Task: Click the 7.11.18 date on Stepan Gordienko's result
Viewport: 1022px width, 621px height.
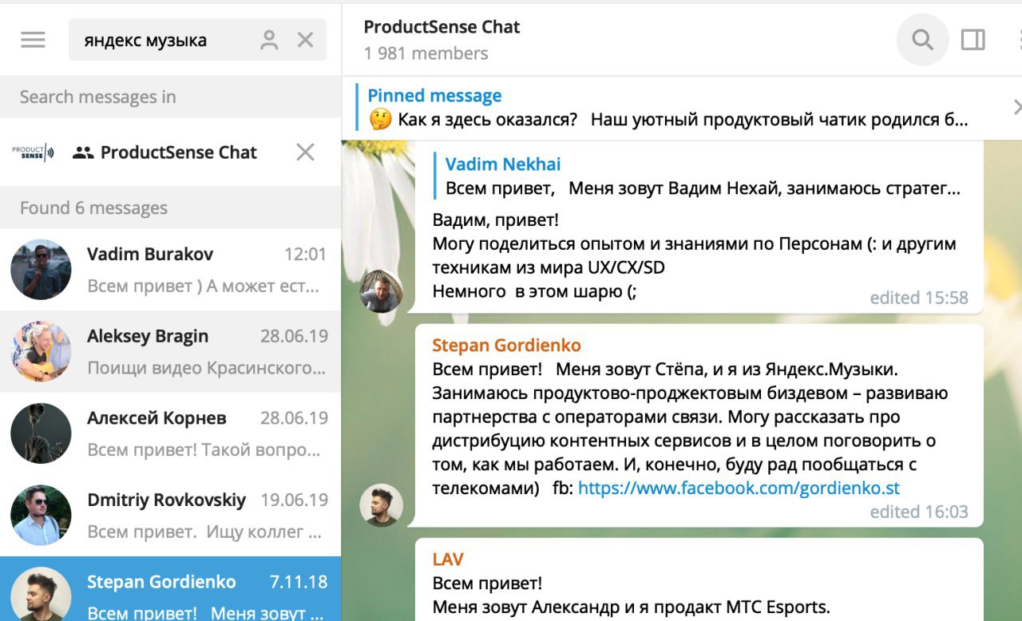Action: click(x=299, y=583)
